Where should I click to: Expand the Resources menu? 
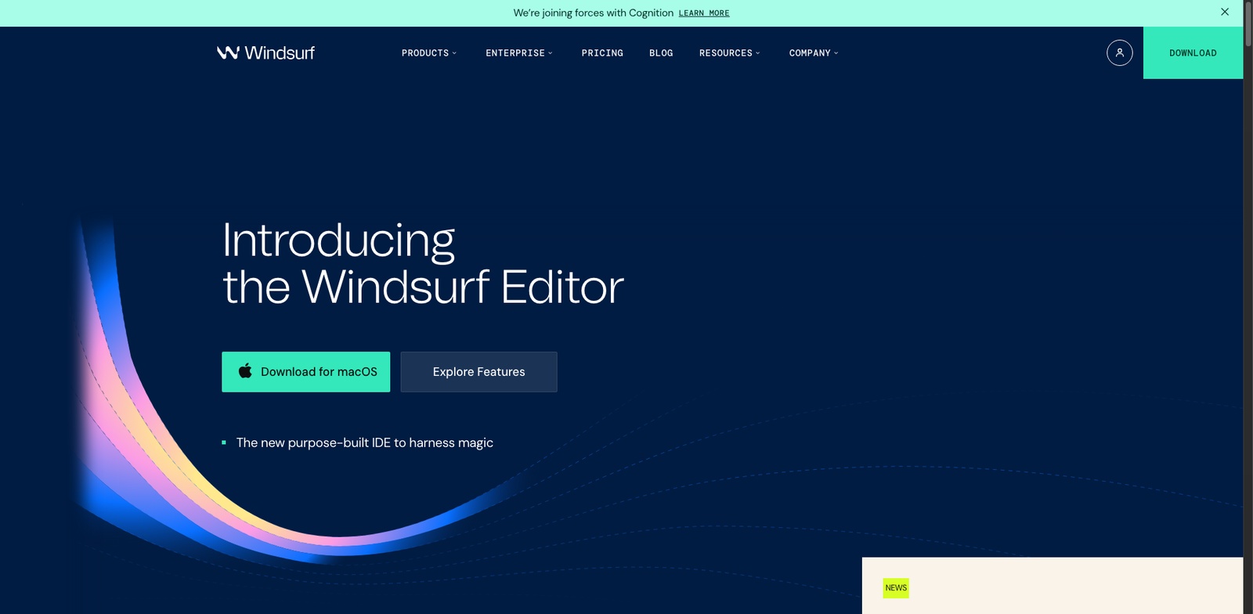click(730, 53)
